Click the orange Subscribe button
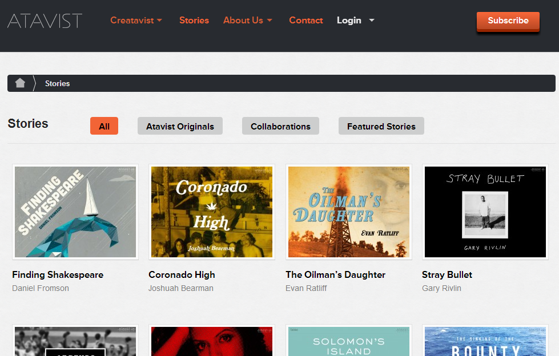 [508, 21]
